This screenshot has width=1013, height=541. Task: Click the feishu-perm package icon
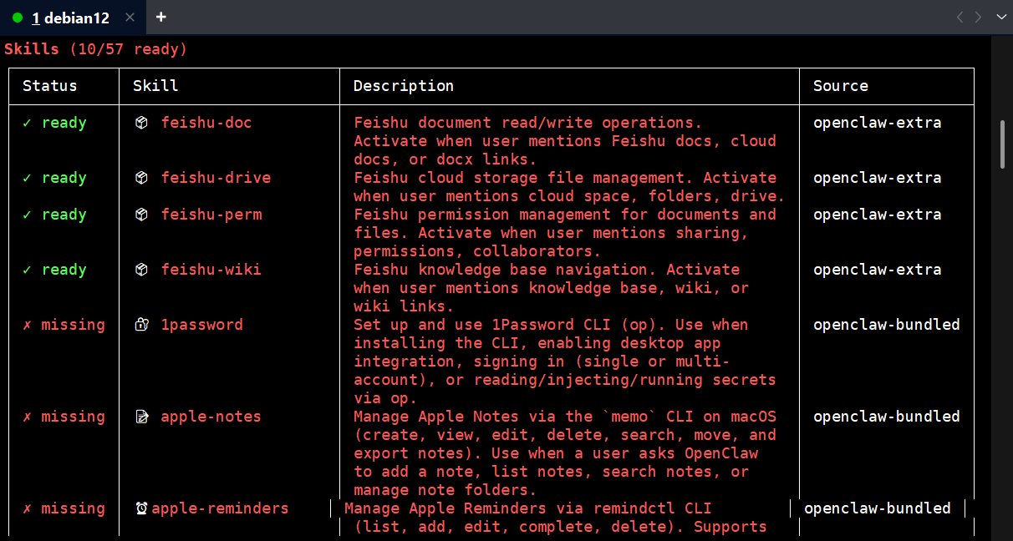142,215
